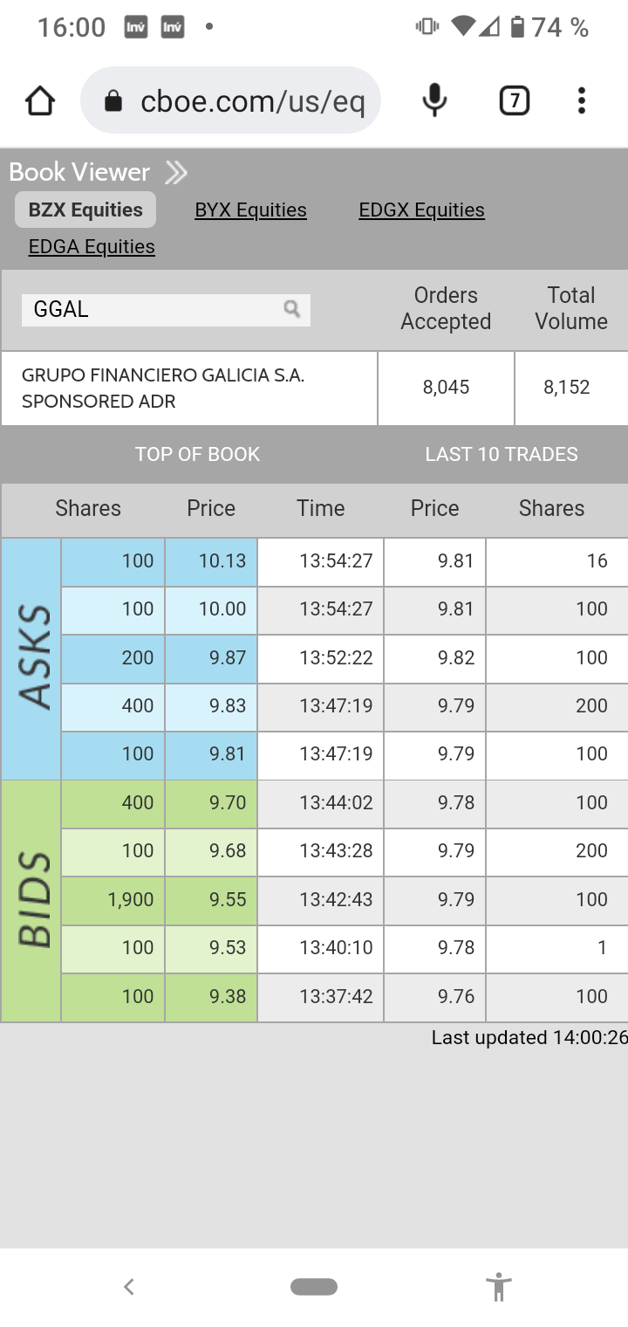Open the browser three-dot menu

point(581,101)
